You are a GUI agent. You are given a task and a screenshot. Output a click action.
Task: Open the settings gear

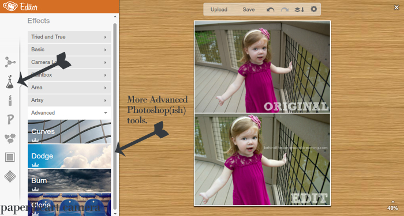(313, 9)
